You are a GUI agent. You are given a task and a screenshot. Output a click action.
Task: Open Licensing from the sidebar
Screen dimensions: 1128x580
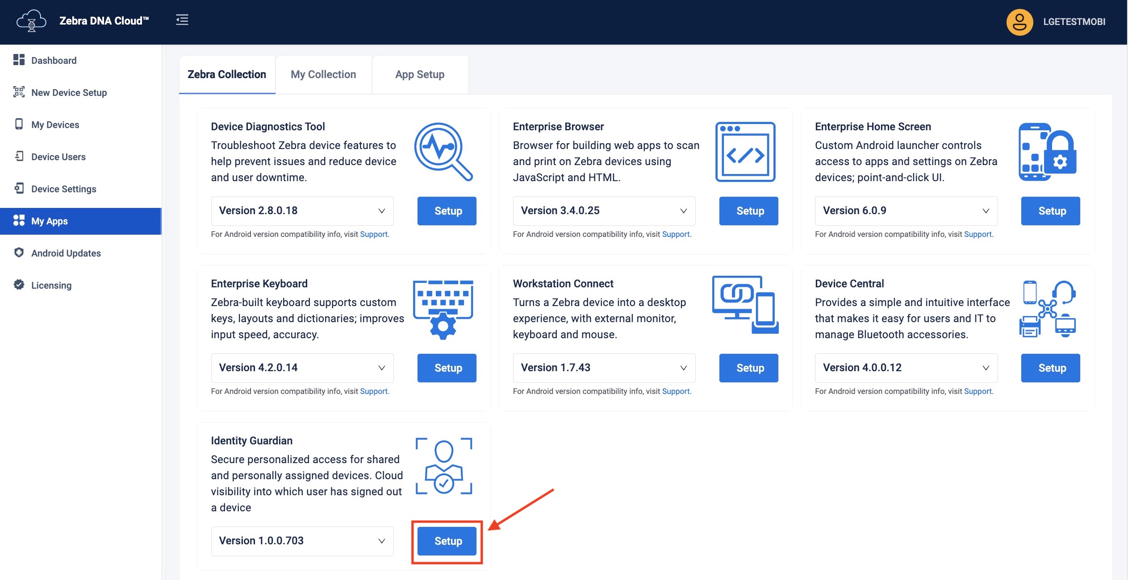click(x=51, y=286)
